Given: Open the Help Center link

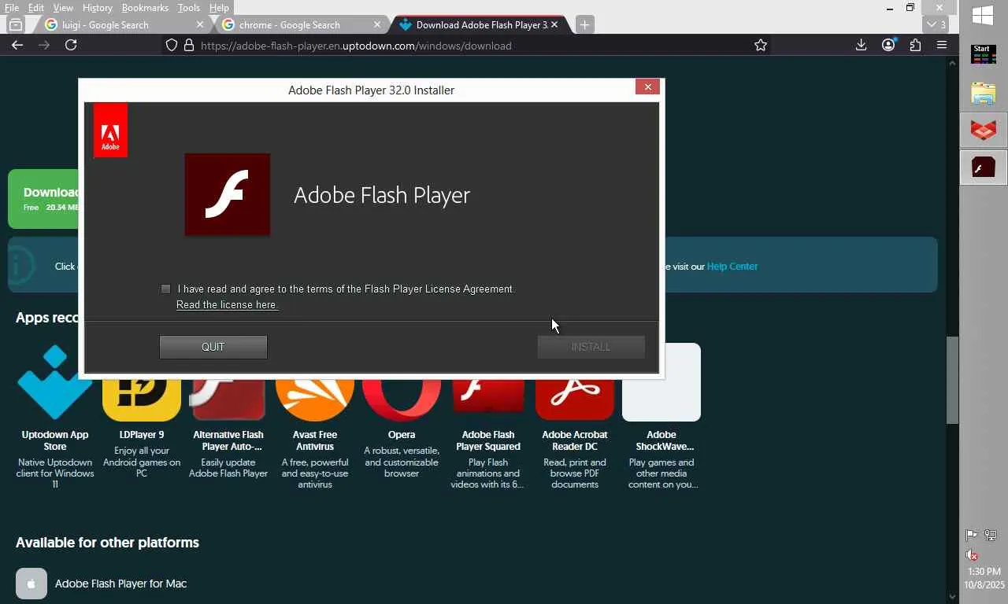Looking at the screenshot, I should click(732, 267).
